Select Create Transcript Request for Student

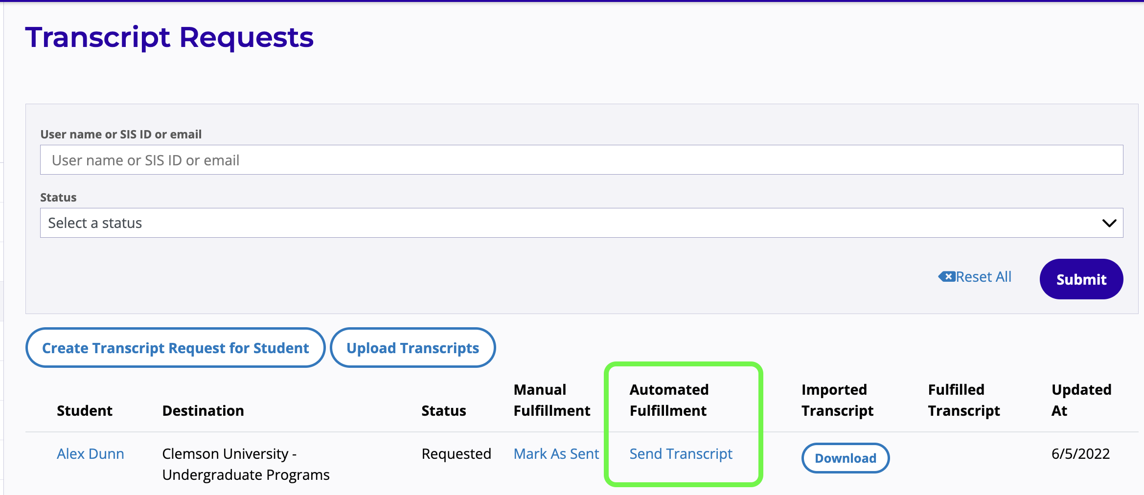[x=175, y=348]
